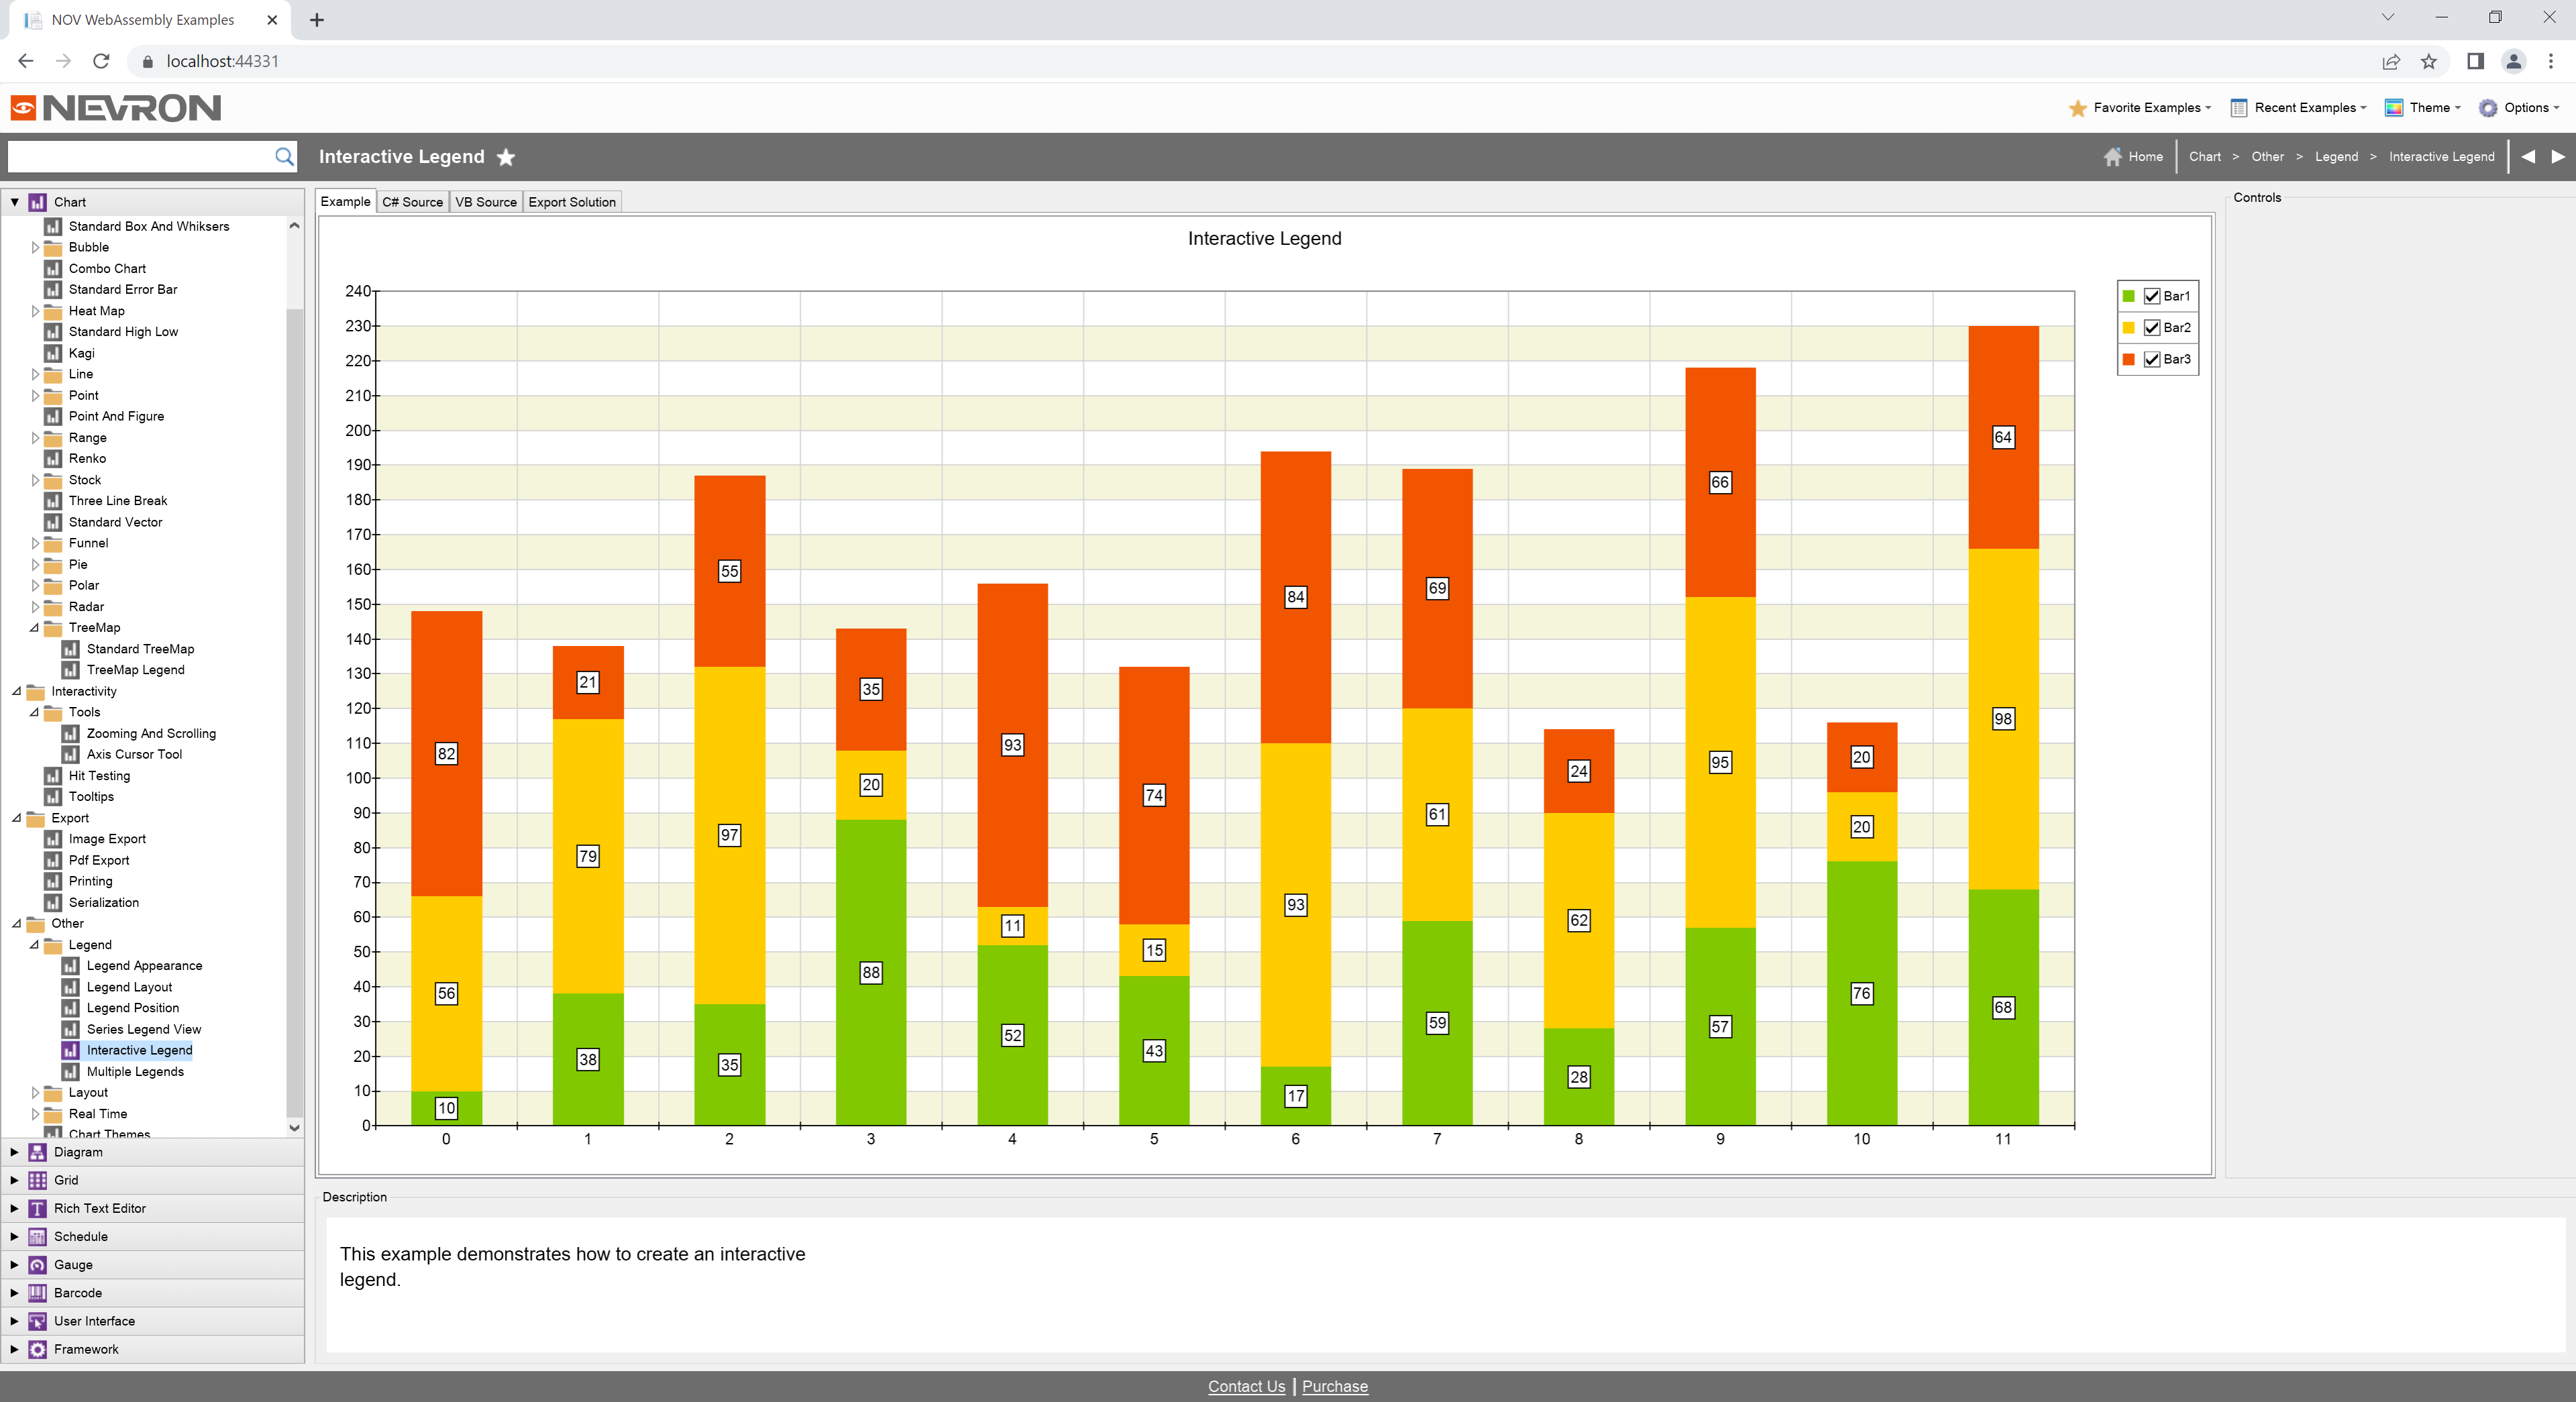Click the search magnifier icon
The height and width of the screenshot is (1402, 2576).
pyautogui.click(x=284, y=156)
